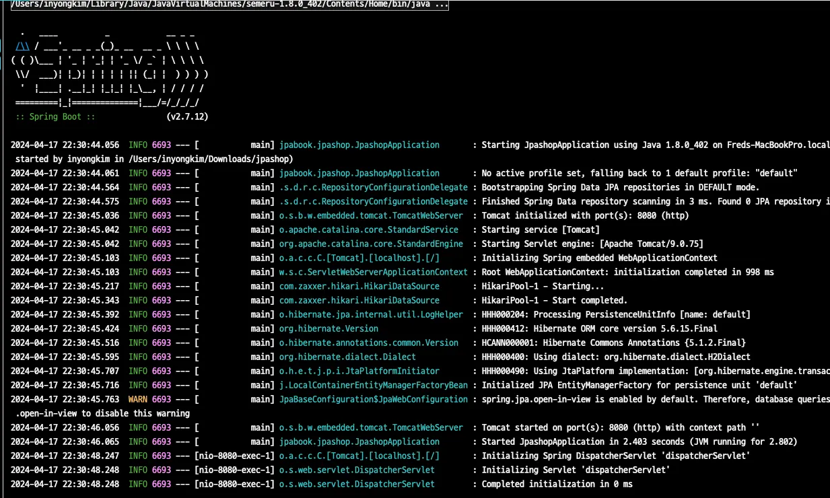Click the 'HikariPool-1 - Start completed.' message
This screenshot has width=830, height=498.
[555, 300]
